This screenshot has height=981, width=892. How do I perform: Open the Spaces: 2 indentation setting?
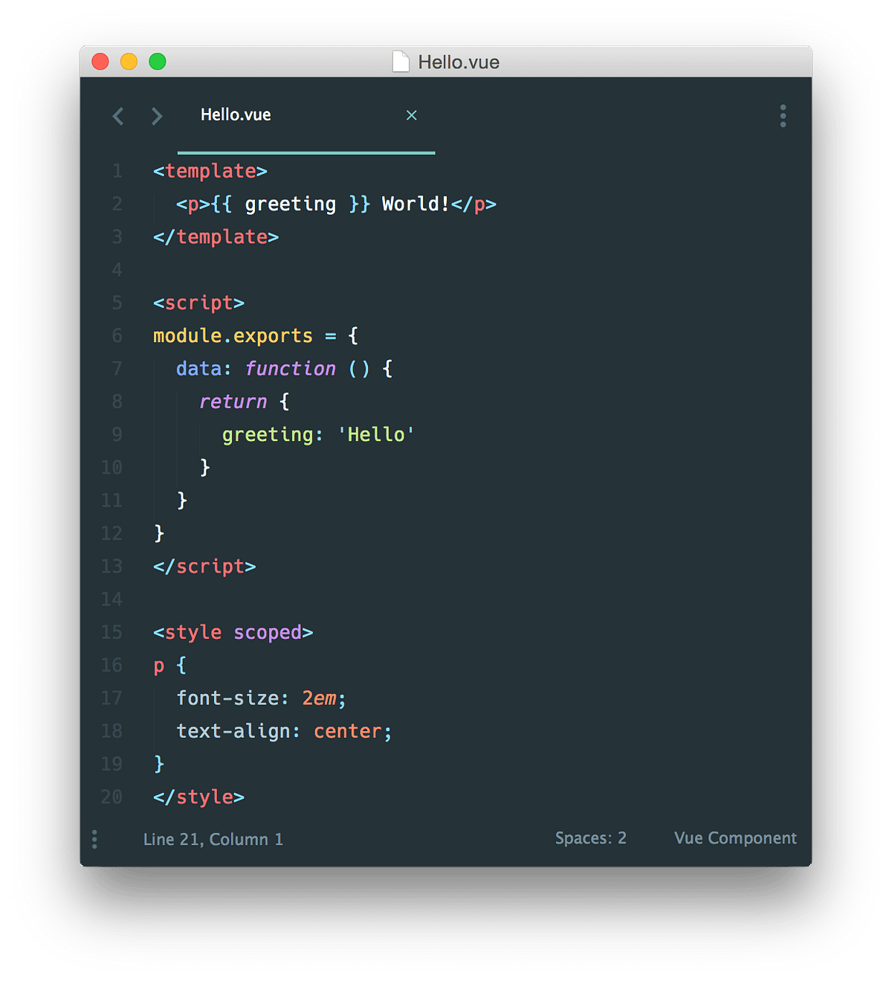(591, 838)
